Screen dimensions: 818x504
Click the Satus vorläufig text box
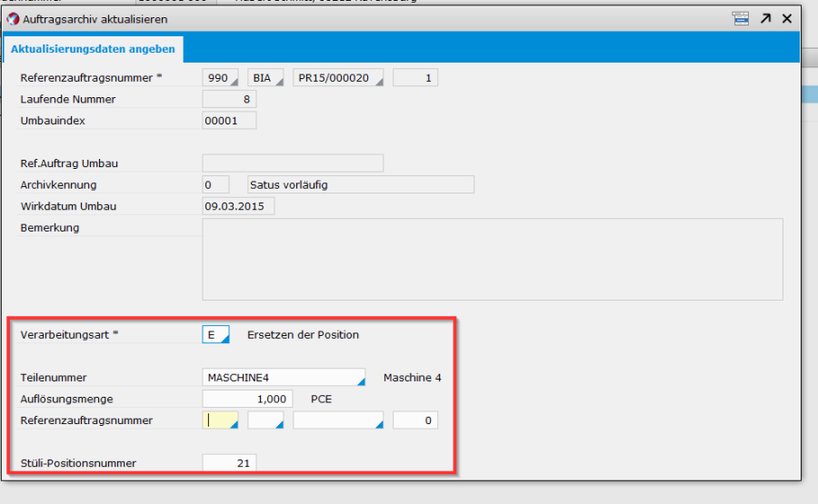pos(360,185)
